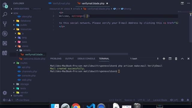
Task: Expand the public folder
Action: 14,25
